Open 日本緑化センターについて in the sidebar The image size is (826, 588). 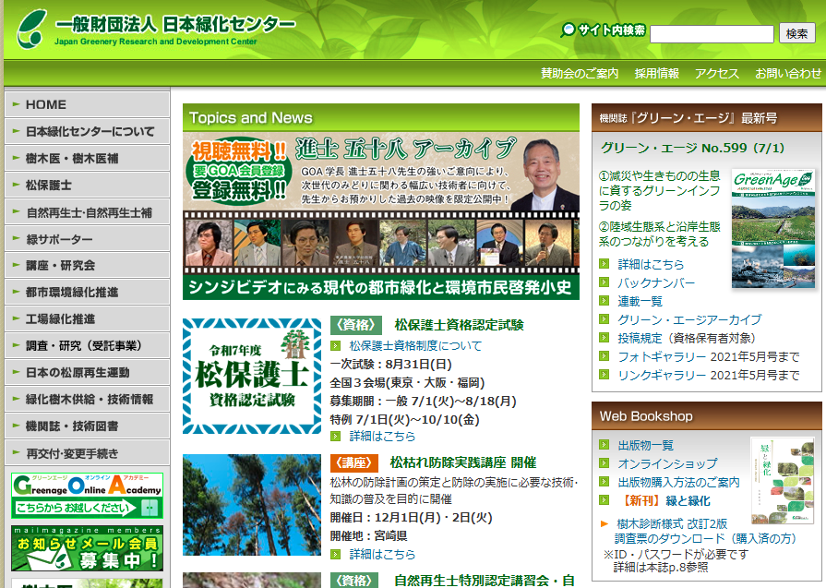(x=87, y=131)
